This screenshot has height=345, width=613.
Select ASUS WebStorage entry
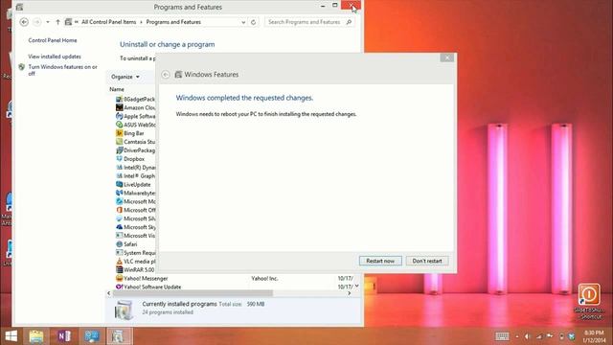pyautogui.click(x=135, y=125)
